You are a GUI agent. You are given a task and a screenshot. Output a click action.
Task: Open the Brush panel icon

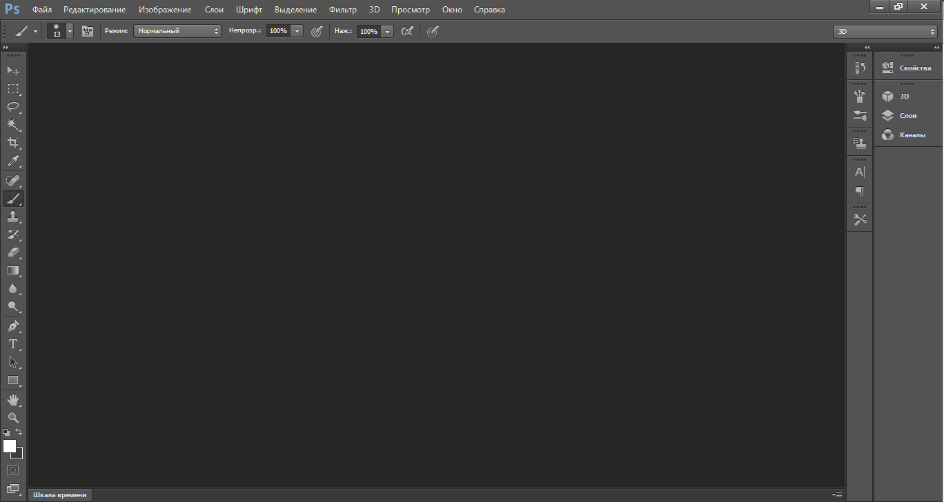(x=860, y=97)
